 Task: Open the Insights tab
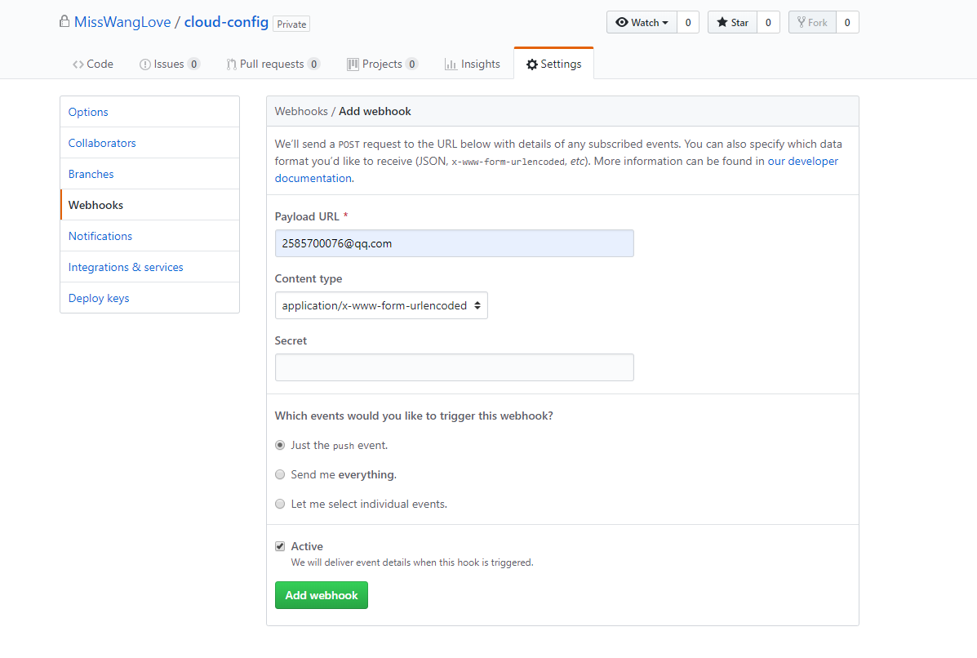(473, 64)
